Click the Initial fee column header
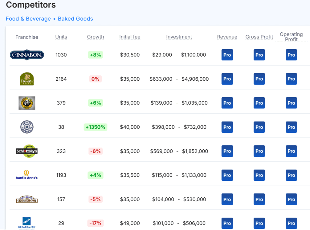 tap(130, 37)
